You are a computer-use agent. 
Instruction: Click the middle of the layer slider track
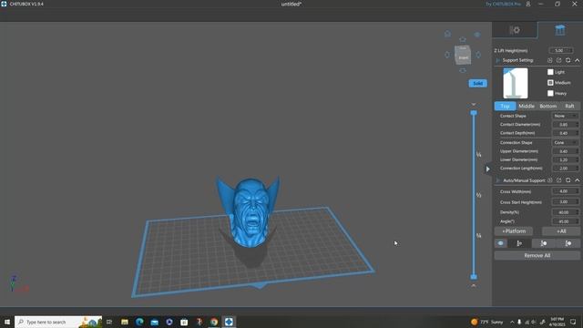pos(474,195)
